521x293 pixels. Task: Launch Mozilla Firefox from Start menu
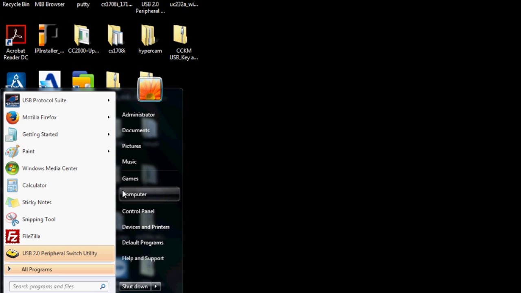[x=39, y=117]
